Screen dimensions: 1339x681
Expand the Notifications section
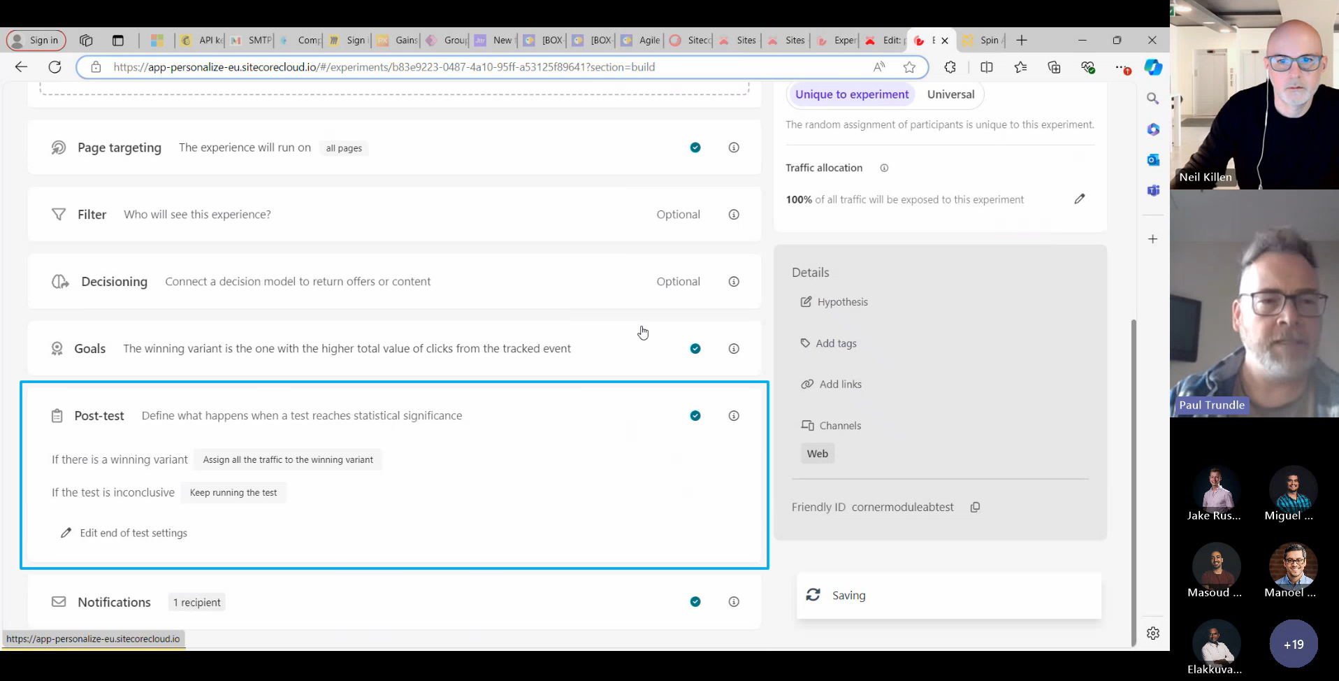click(x=114, y=602)
